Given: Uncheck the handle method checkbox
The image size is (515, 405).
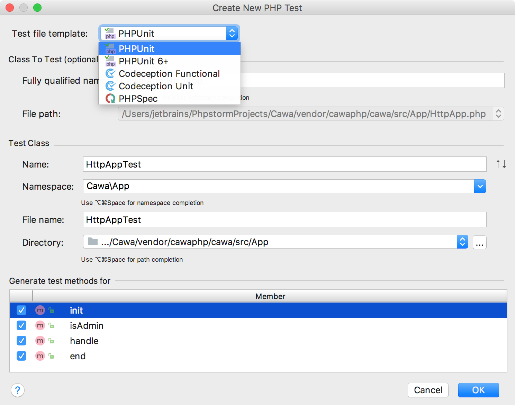Looking at the screenshot, I should pos(21,341).
